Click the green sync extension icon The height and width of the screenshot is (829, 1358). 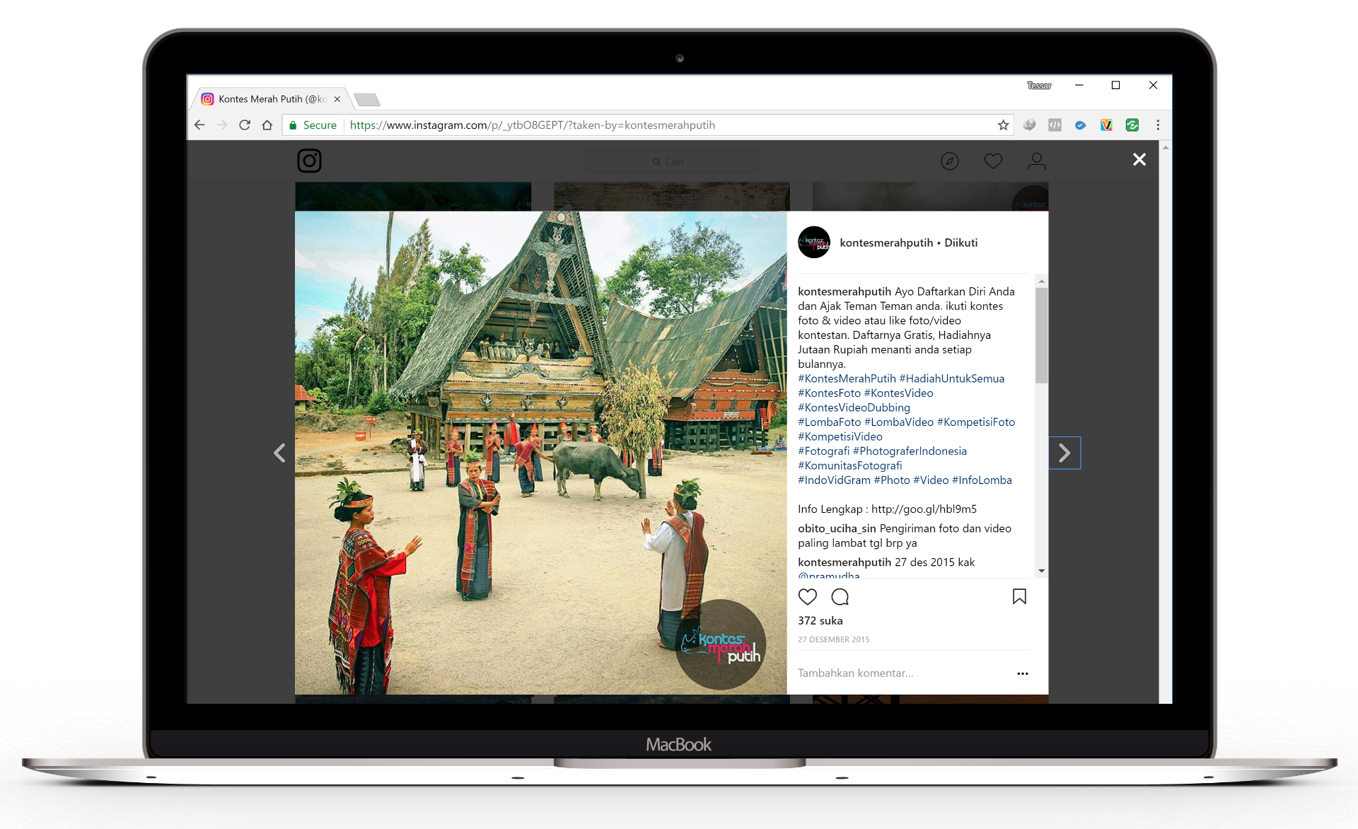1132,125
